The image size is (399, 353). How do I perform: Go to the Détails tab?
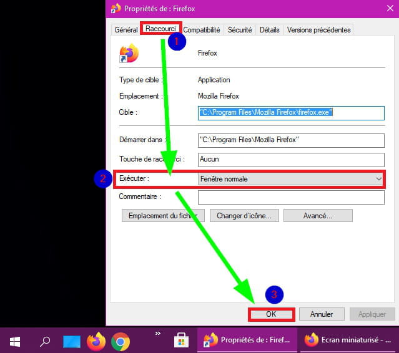[x=270, y=30]
